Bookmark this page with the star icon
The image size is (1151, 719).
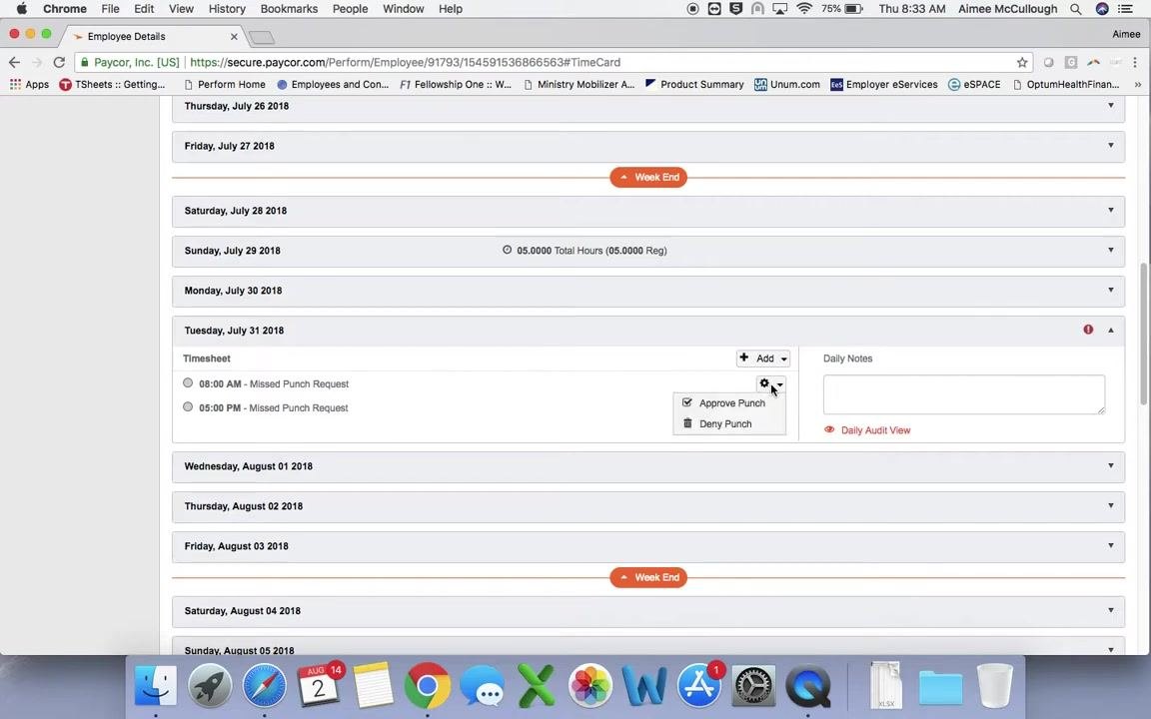[x=1022, y=62]
